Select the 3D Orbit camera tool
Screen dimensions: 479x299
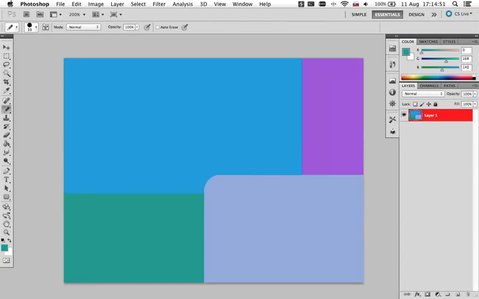7,216
